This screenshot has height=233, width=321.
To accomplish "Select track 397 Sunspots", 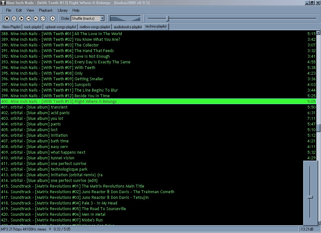I will [158, 85].
